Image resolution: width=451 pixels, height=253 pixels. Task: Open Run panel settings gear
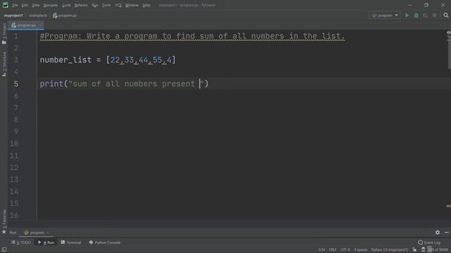437,233
